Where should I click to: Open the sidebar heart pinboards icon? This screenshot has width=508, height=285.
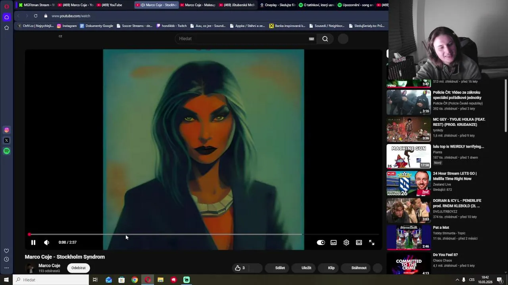tap(6, 251)
